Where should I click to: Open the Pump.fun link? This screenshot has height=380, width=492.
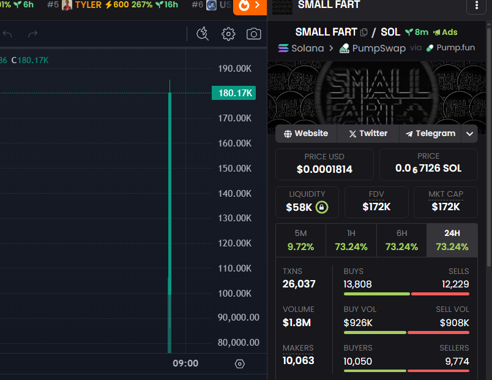[450, 48]
